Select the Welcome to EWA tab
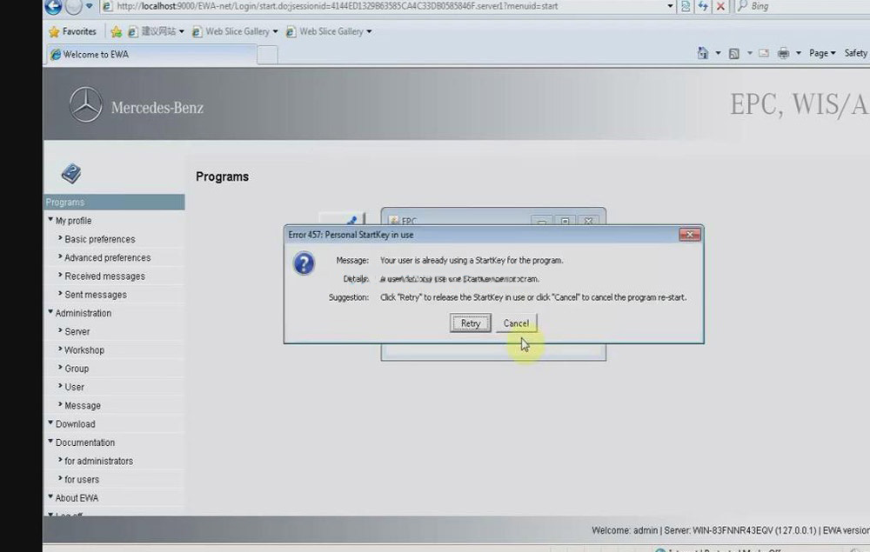The width and height of the screenshot is (870, 552). pyautogui.click(x=151, y=54)
